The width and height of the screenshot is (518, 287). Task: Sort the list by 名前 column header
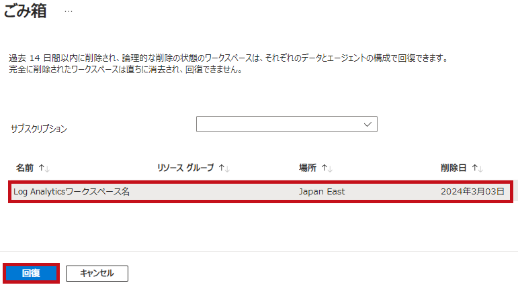click(x=25, y=168)
